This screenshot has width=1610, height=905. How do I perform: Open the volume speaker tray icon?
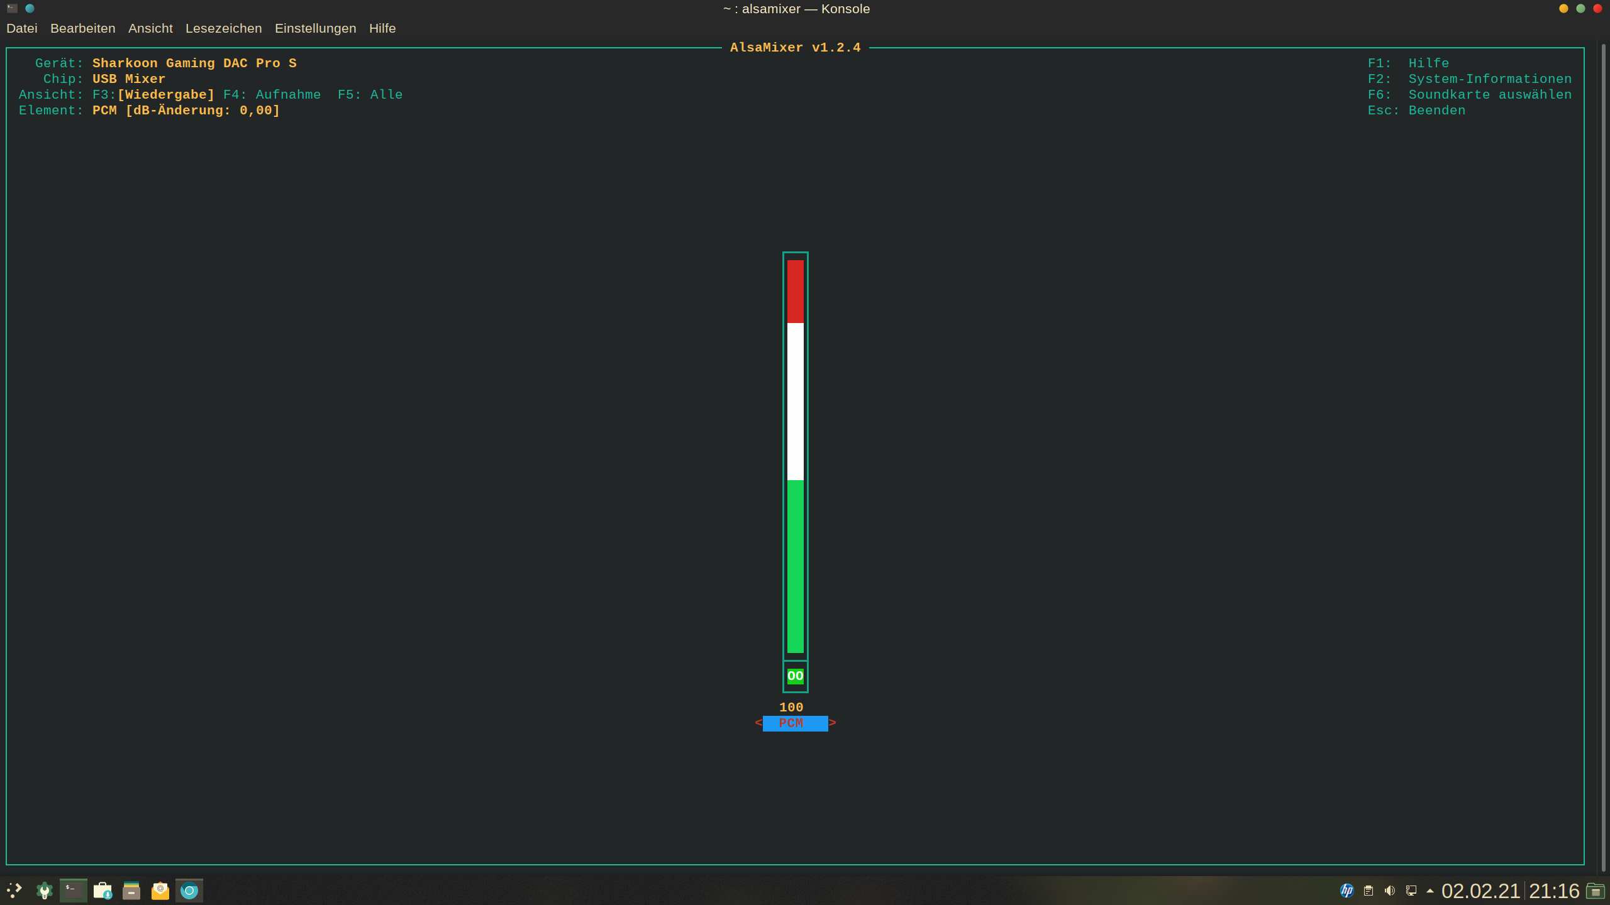1390,891
